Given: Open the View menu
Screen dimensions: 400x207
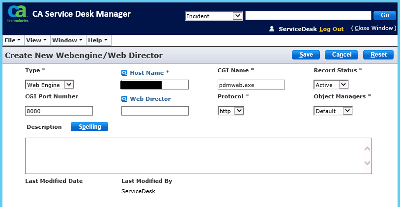Looking at the screenshot, I should [x=36, y=40].
